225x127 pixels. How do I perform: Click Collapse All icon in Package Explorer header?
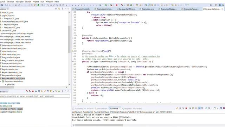[x=56, y=9]
